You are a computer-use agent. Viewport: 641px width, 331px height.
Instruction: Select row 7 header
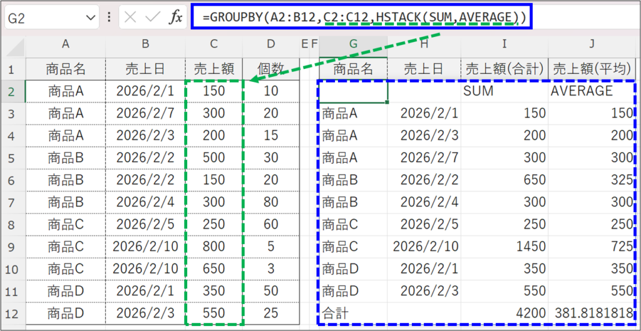(13, 201)
